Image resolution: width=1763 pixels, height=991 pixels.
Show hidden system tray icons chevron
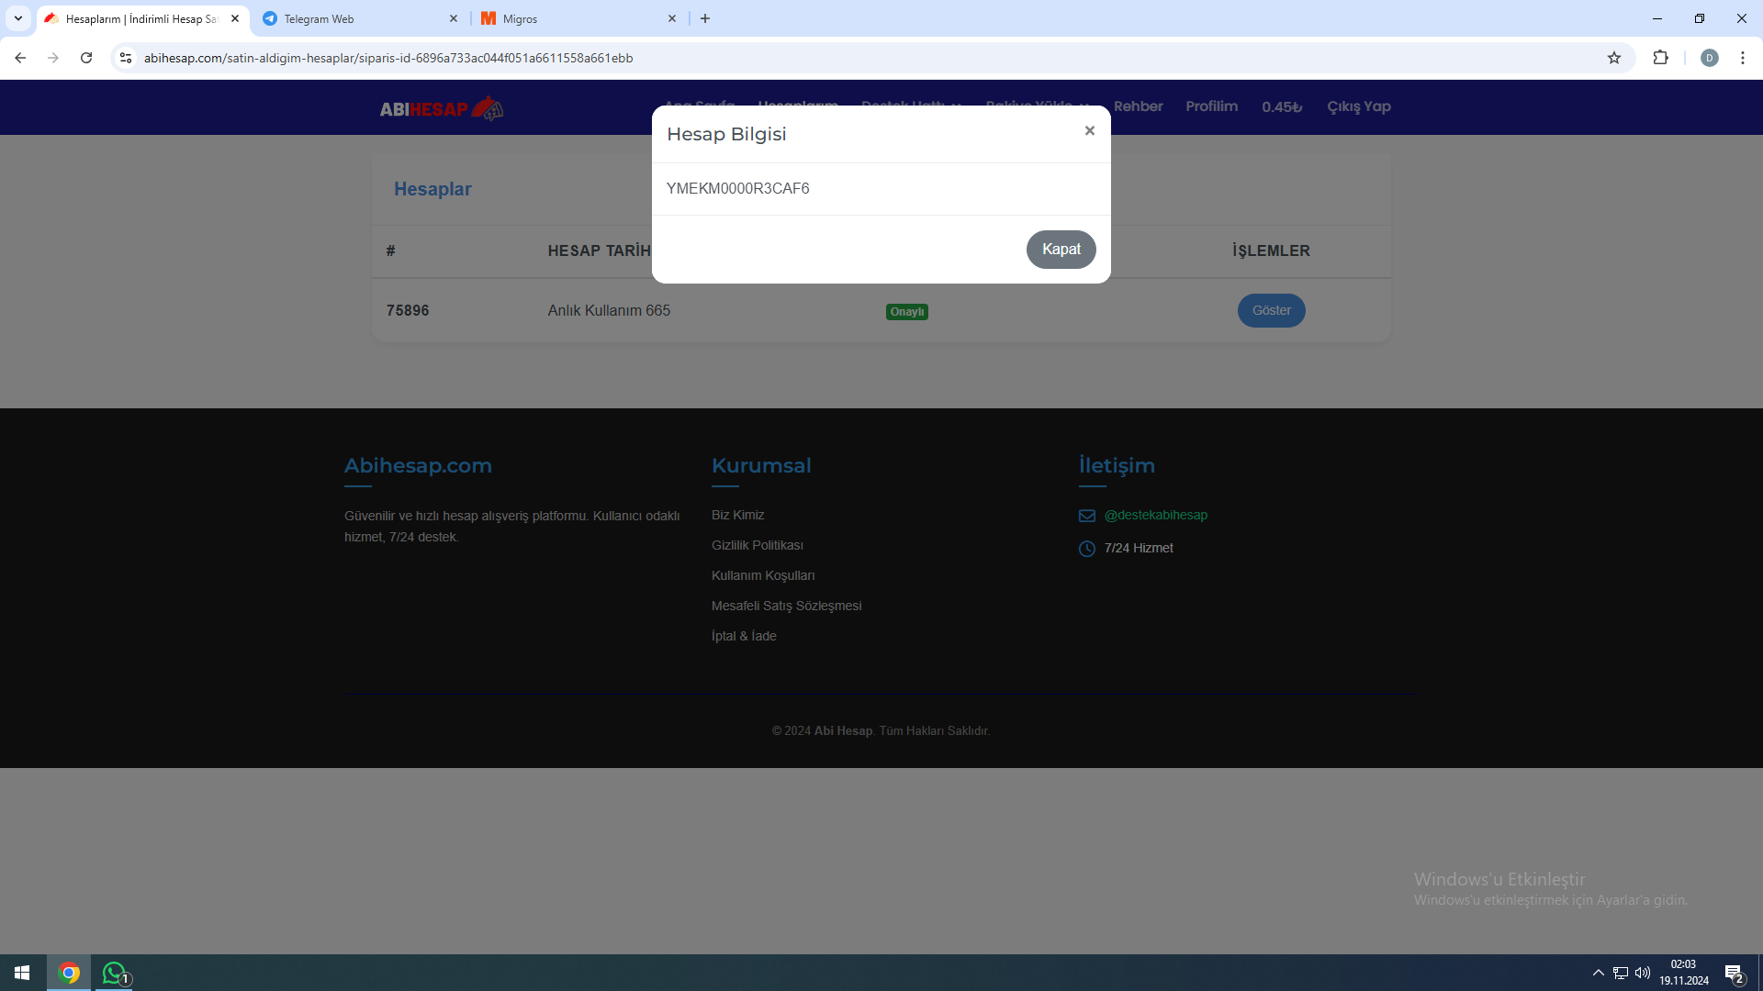1598,973
